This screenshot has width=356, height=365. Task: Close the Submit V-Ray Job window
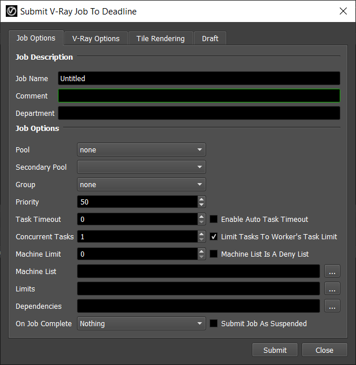click(x=342, y=11)
